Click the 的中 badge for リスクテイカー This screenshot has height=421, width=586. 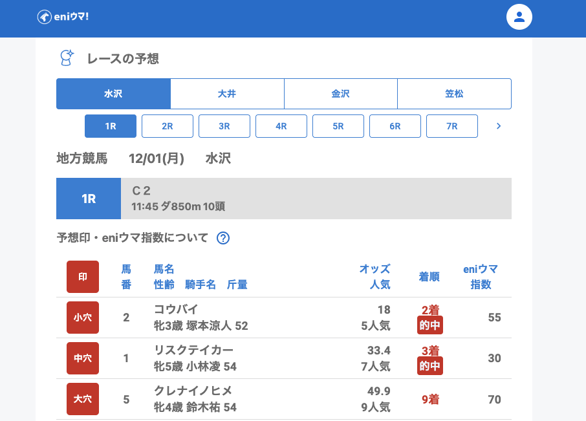point(430,367)
